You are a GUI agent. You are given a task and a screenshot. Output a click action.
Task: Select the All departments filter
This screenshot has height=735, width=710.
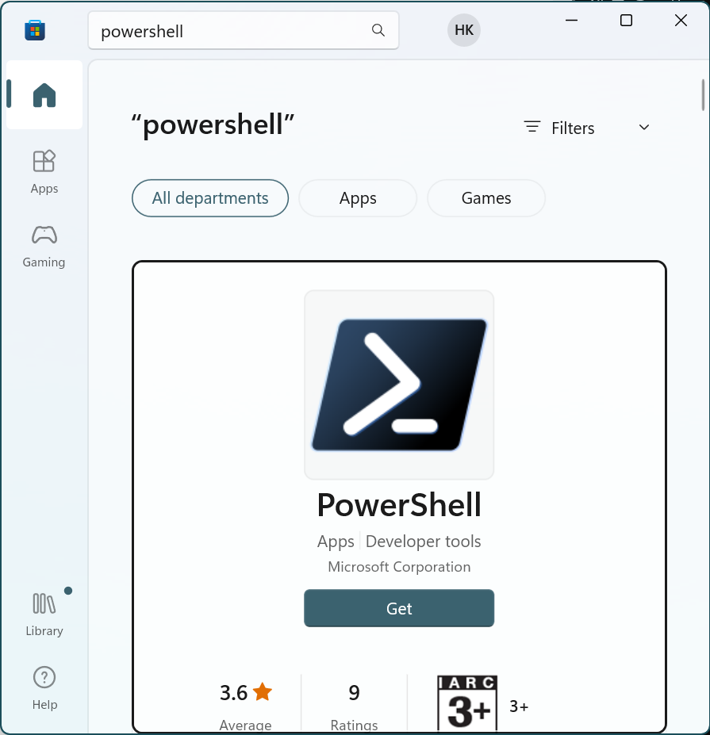coord(210,198)
